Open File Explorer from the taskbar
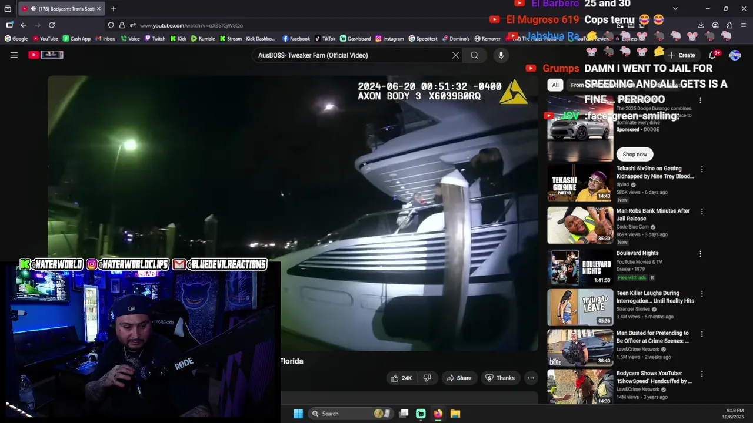753x423 pixels. coord(455,414)
